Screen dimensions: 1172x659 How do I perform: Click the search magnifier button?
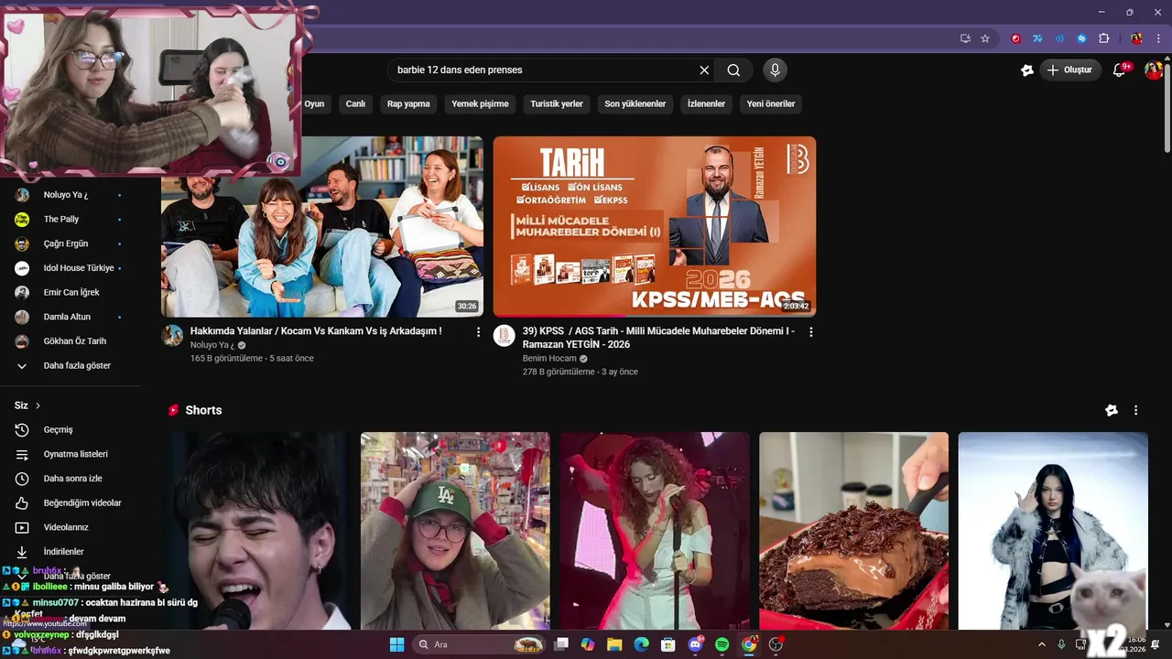pos(733,70)
